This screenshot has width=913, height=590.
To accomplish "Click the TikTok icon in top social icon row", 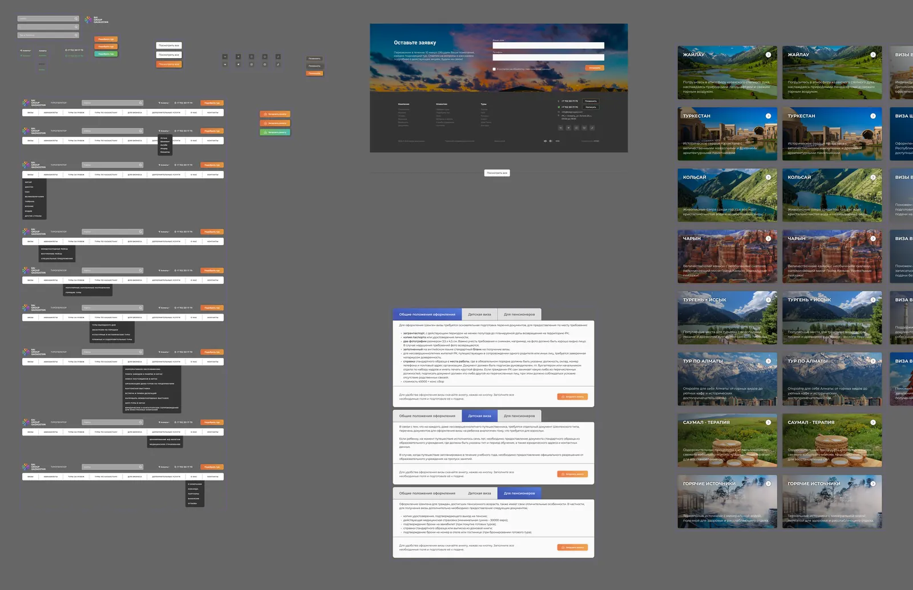I will pyautogui.click(x=278, y=56).
